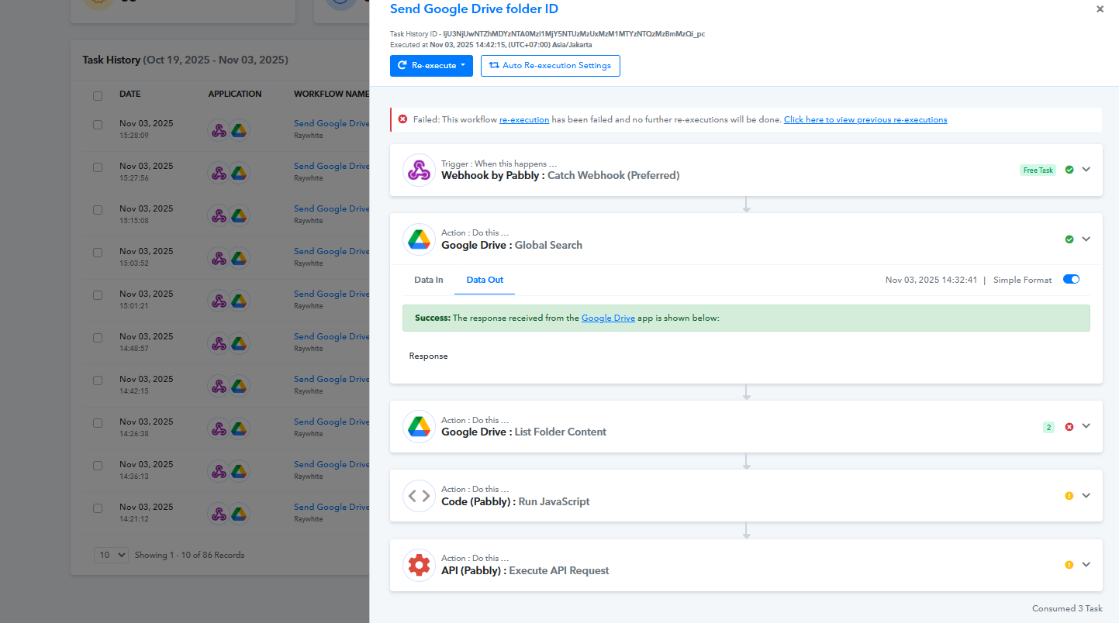Click green success check on Webhook trigger
1119x623 pixels.
click(x=1069, y=170)
